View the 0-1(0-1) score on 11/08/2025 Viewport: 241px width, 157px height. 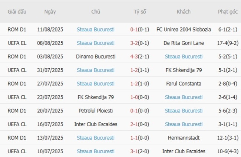click(x=140, y=29)
